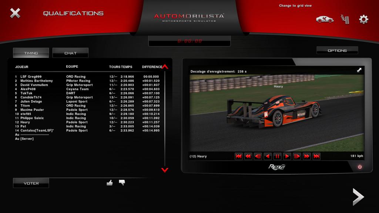Click the DIFFERENCE column header
The width and height of the screenshot is (379, 213).
pyautogui.click(x=152, y=67)
